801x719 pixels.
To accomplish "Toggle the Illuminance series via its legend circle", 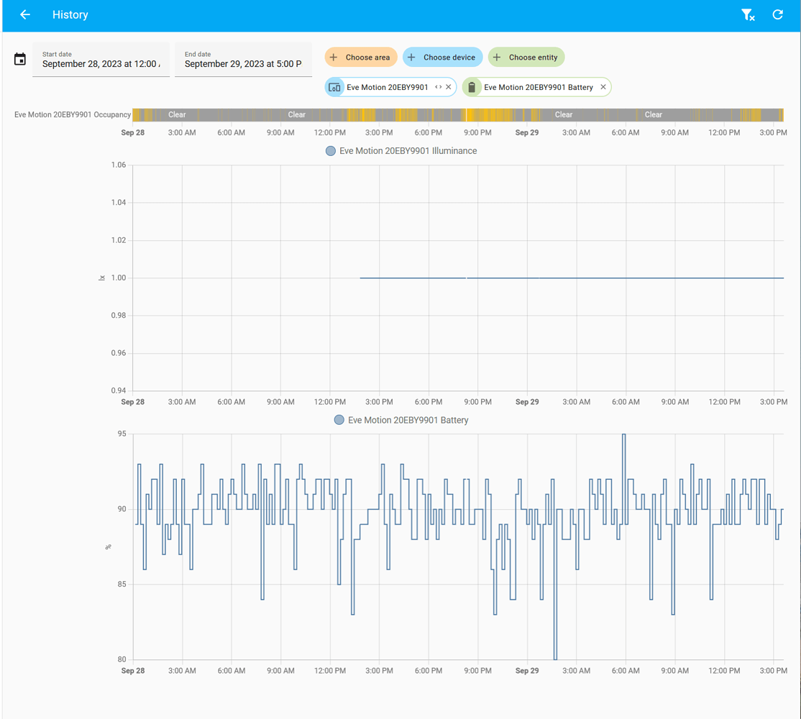I will 330,151.
